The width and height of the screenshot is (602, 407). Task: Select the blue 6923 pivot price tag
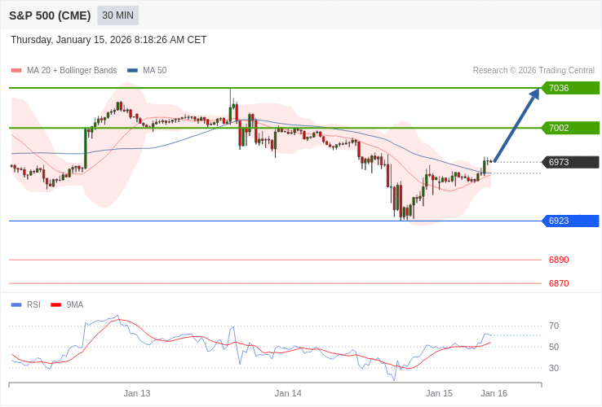(x=570, y=221)
